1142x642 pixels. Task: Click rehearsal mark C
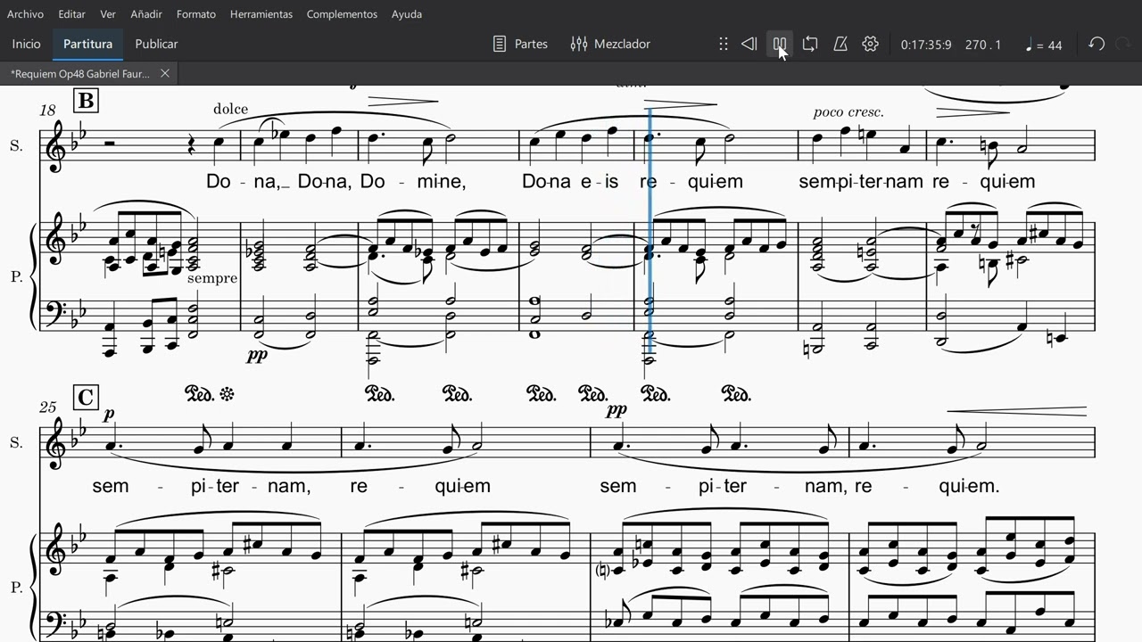(86, 397)
